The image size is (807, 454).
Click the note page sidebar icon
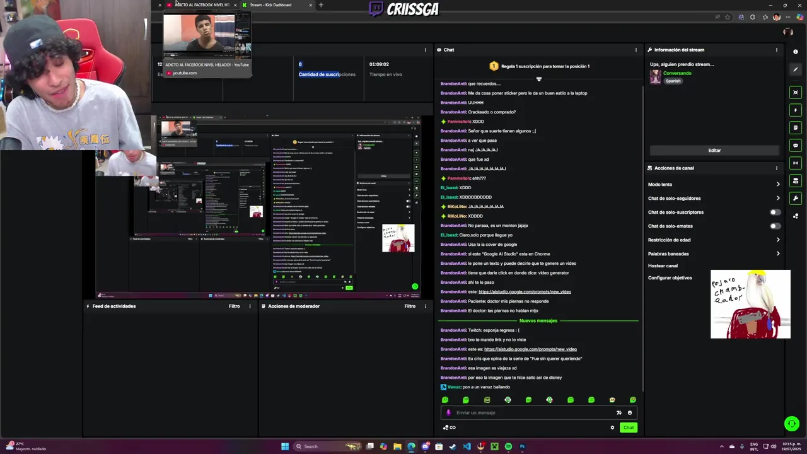[x=796, y=127]
